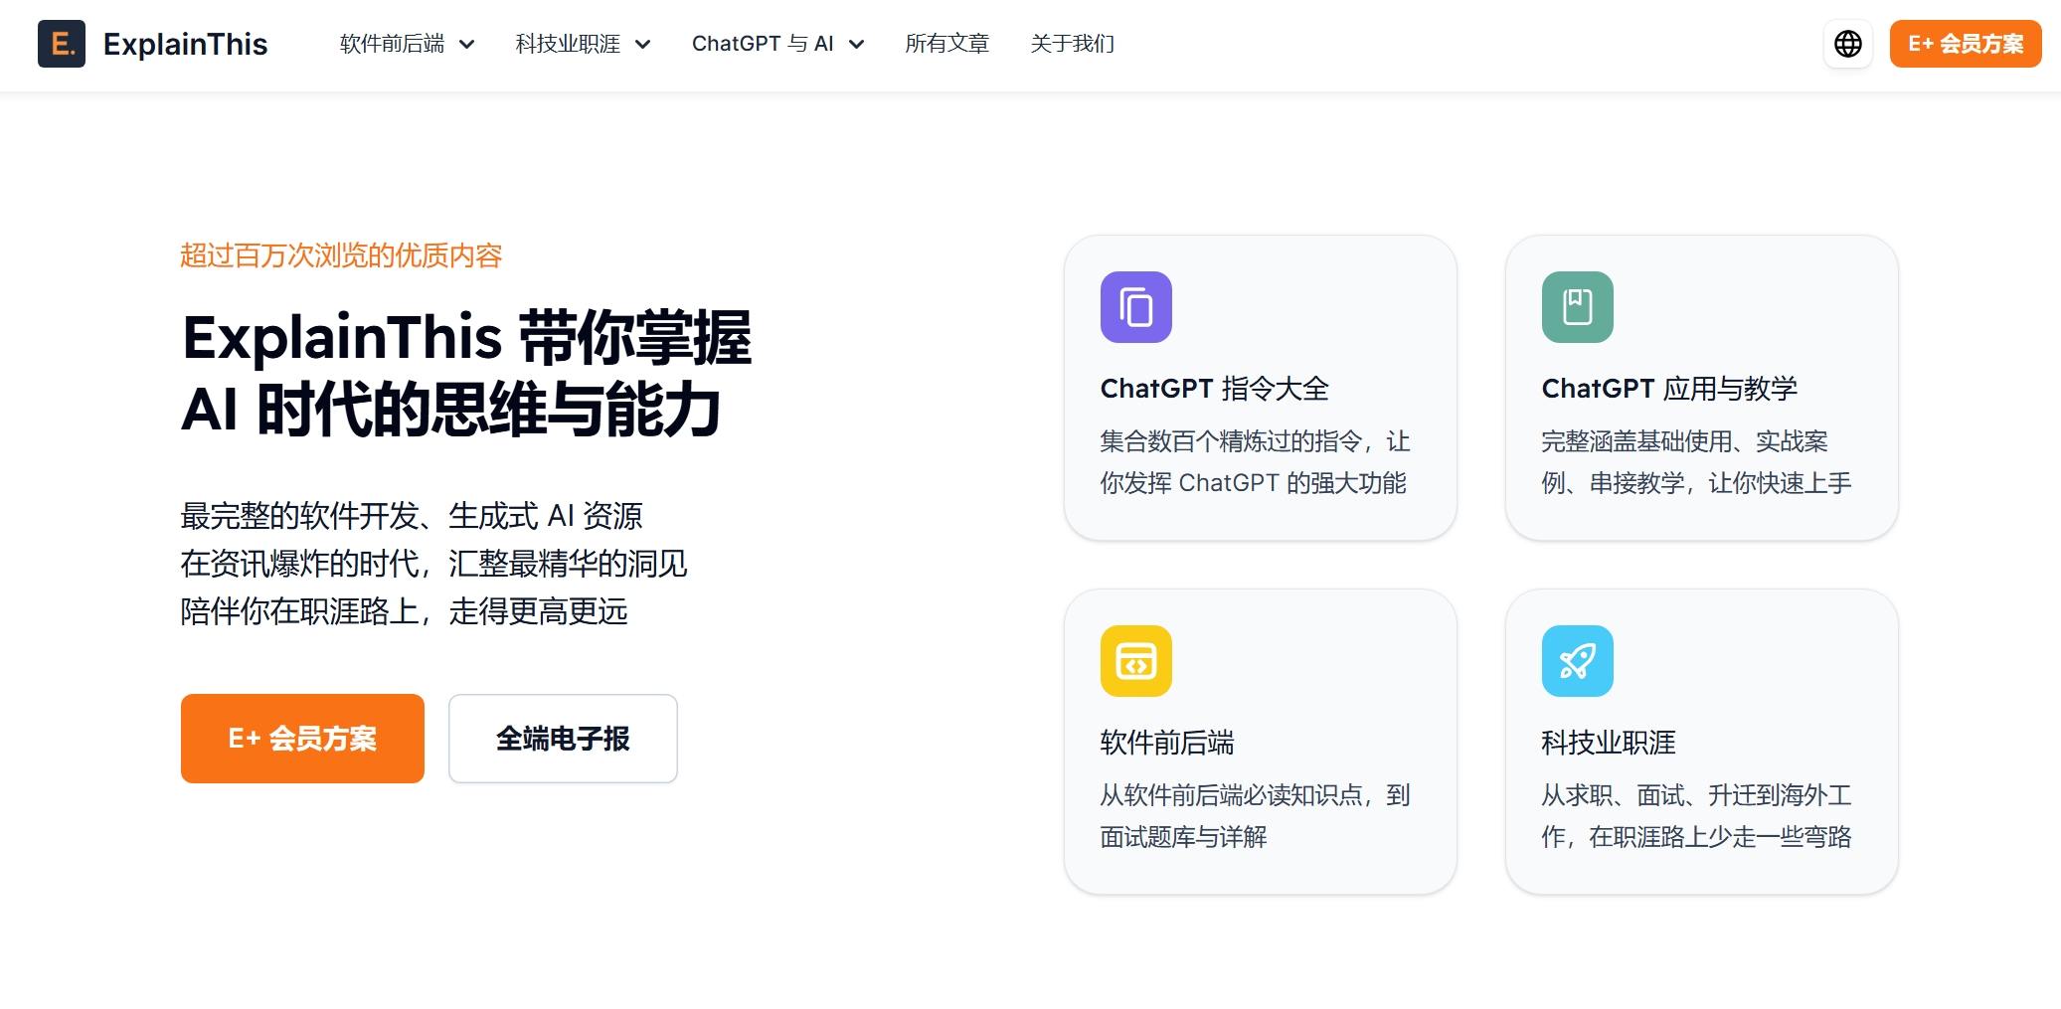Click the text 在资讯爆炸的时代，汇整最精华的洞见
The image size is (2061, 1009).
(x=433, y=564)
